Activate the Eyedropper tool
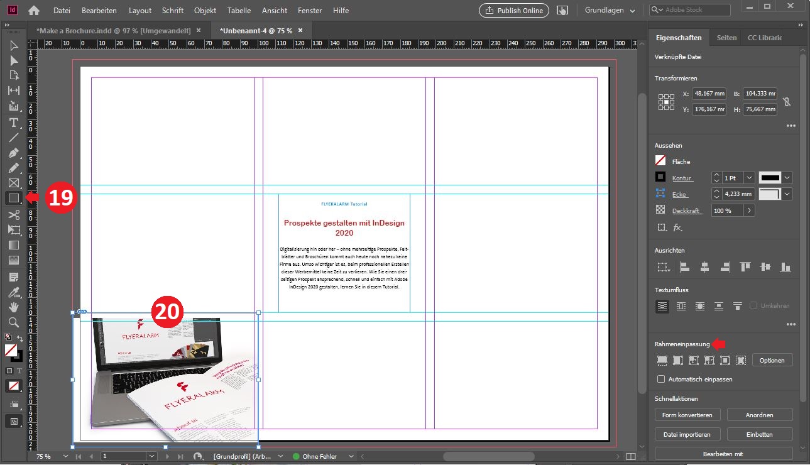The image size is (810, 465). (13, 292)
